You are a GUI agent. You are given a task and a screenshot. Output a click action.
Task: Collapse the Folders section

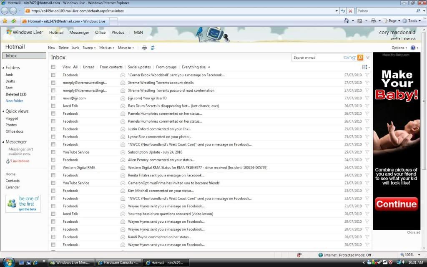point(3,68)
